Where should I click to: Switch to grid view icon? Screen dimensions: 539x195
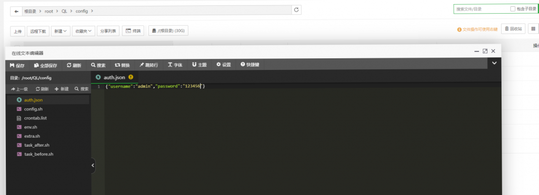pos(534,29)
